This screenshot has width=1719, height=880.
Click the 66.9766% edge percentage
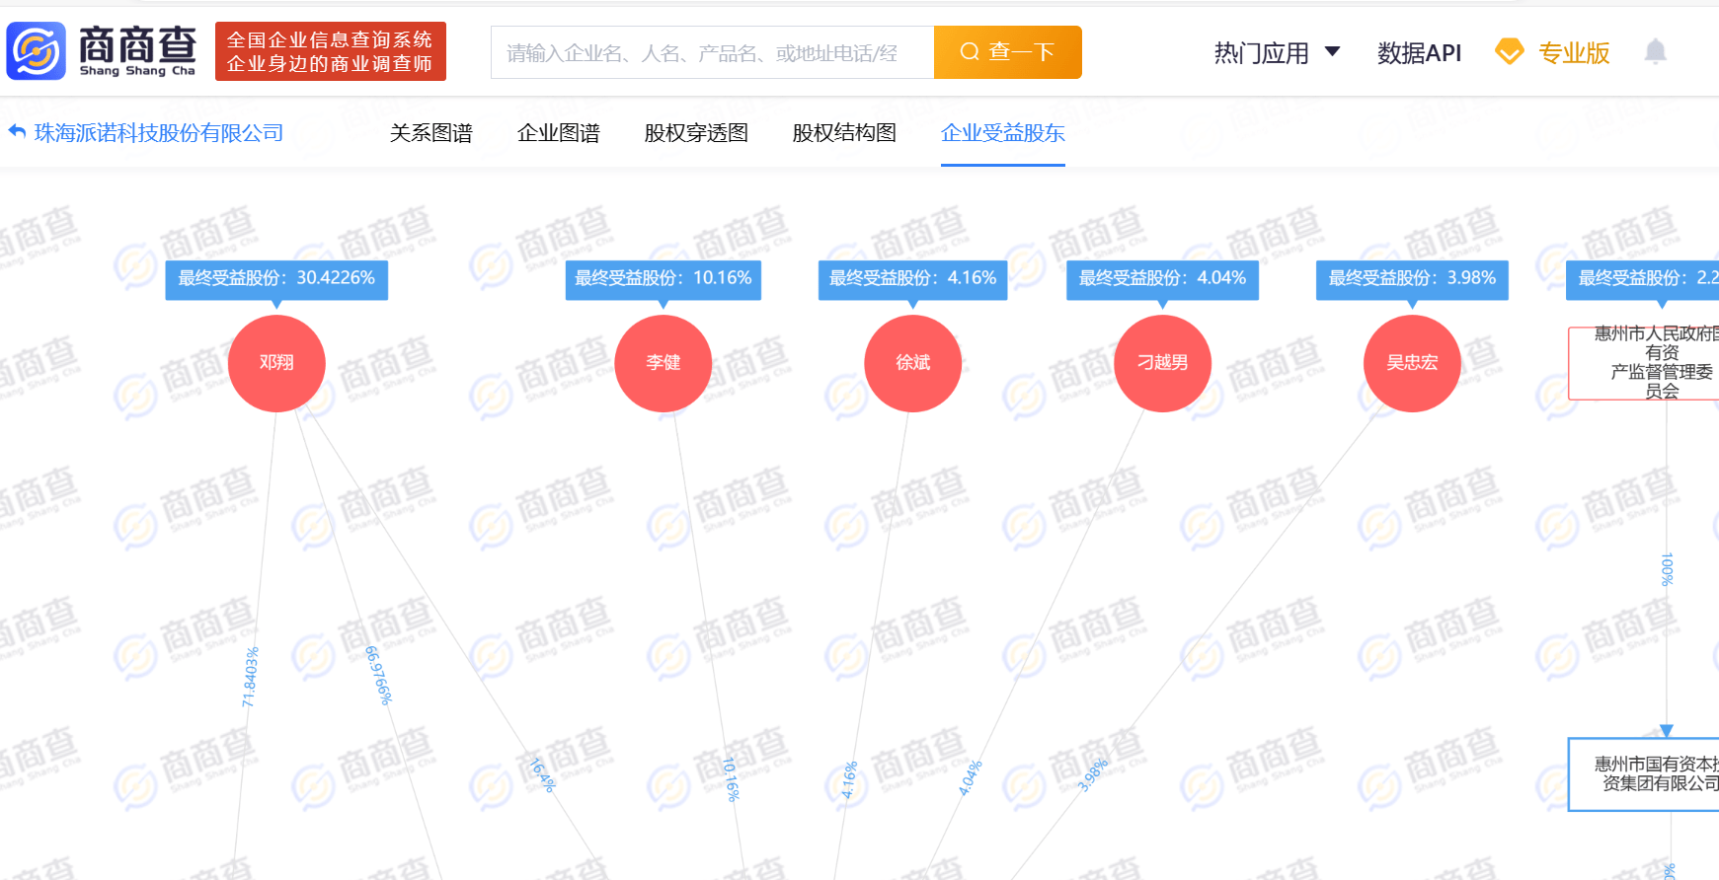(378, 675)
